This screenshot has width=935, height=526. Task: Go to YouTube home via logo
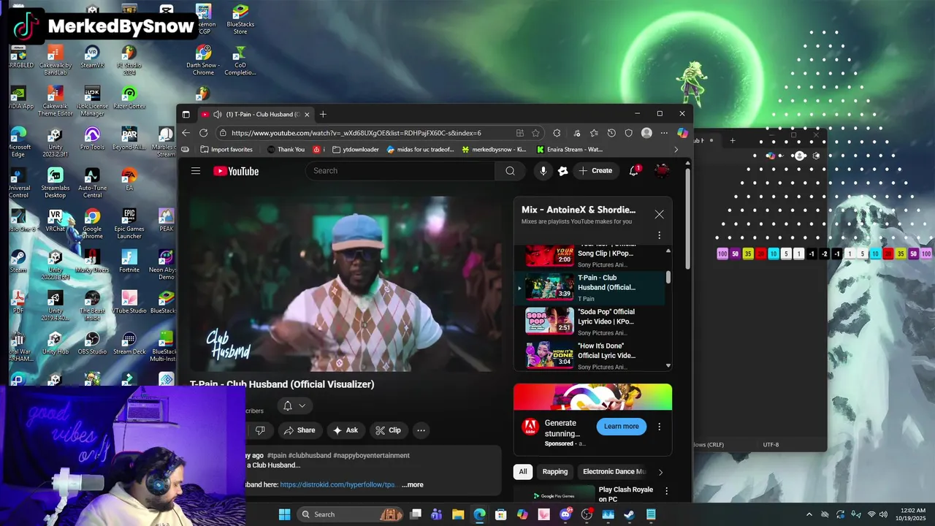(236, 171)
